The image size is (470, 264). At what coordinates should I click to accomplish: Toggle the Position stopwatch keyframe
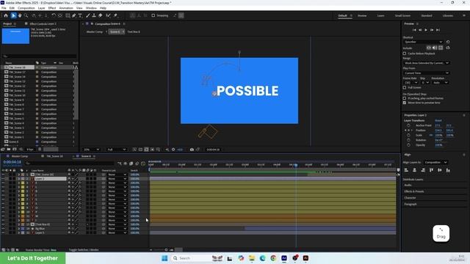[x=408, y=131]
